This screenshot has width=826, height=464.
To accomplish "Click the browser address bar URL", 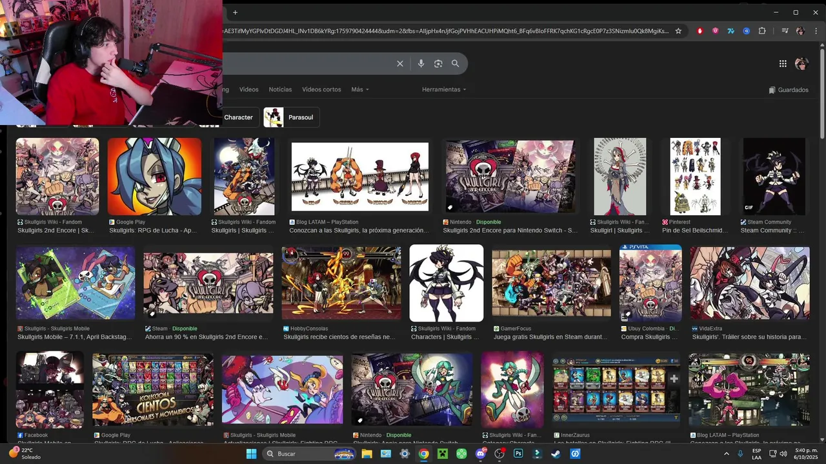I will point(445,31).
